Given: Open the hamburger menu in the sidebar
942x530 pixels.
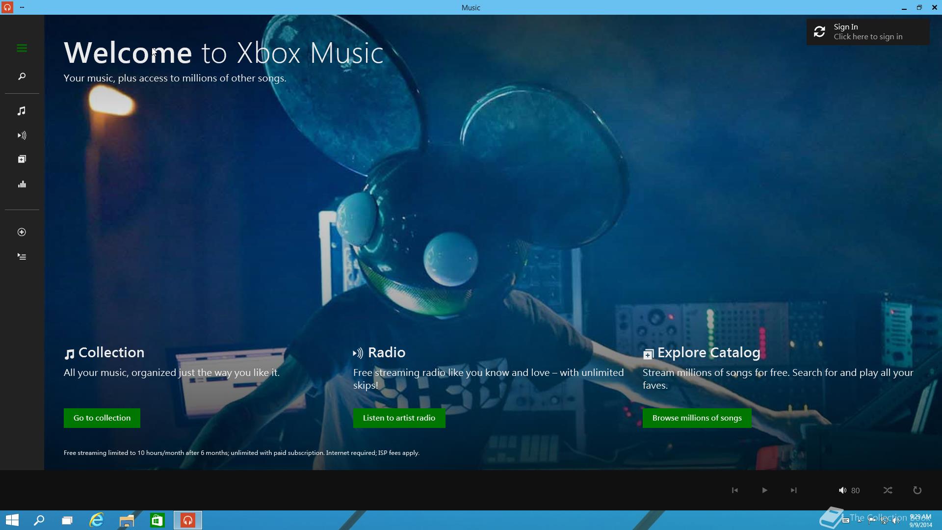Looking at the screenshot, I should coord(22,48).
